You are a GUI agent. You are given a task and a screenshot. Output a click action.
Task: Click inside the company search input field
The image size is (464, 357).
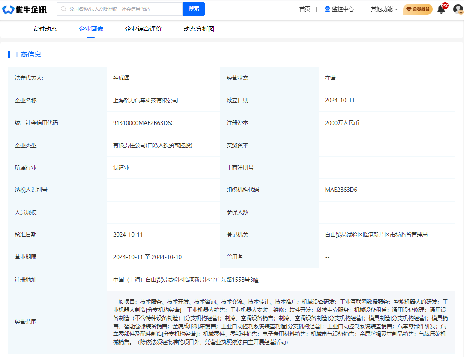coord(120,9)
